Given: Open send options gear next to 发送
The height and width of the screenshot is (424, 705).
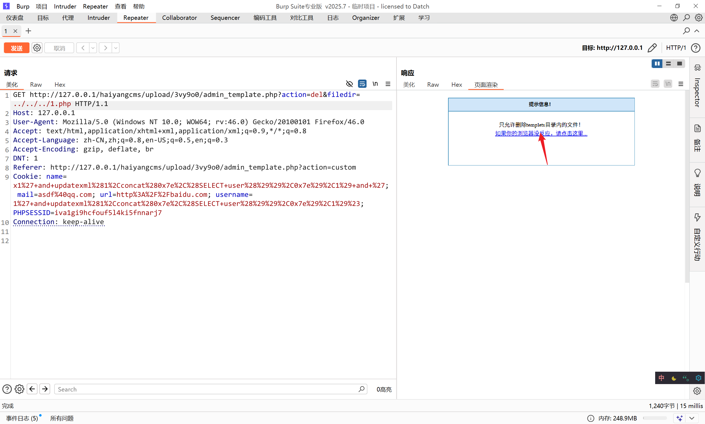Looking at the screenshot, I should click(x=37, y=48).
